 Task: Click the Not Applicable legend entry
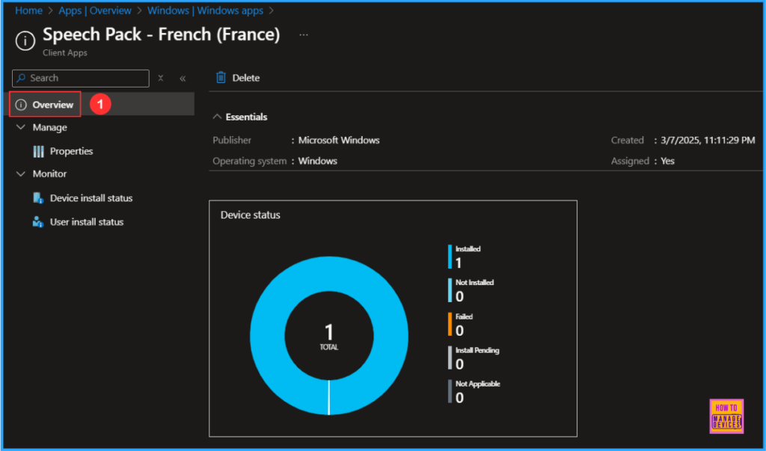[x=474, y=391]
